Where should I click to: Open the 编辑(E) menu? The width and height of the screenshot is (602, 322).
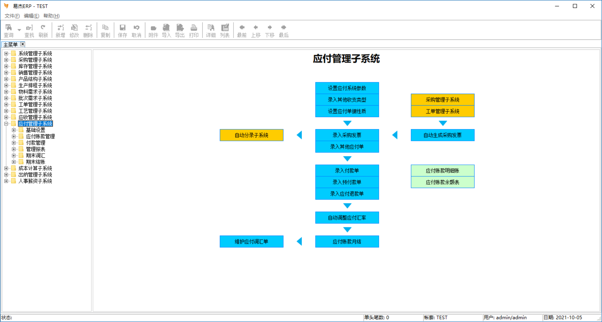[32, 16]
